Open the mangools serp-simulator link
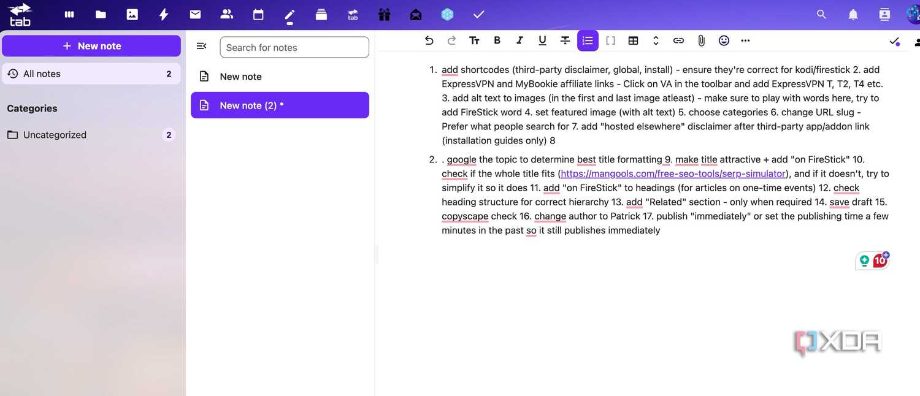This screenshot has width=920, height=396. 673,173
